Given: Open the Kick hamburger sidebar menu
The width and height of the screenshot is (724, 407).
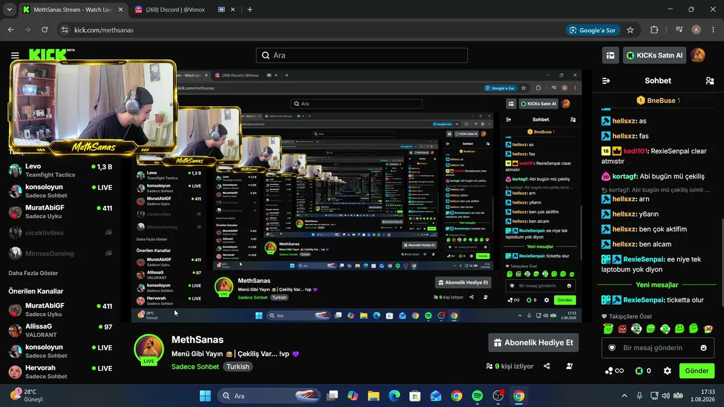Looking at the screenshot, I should 15,55.
